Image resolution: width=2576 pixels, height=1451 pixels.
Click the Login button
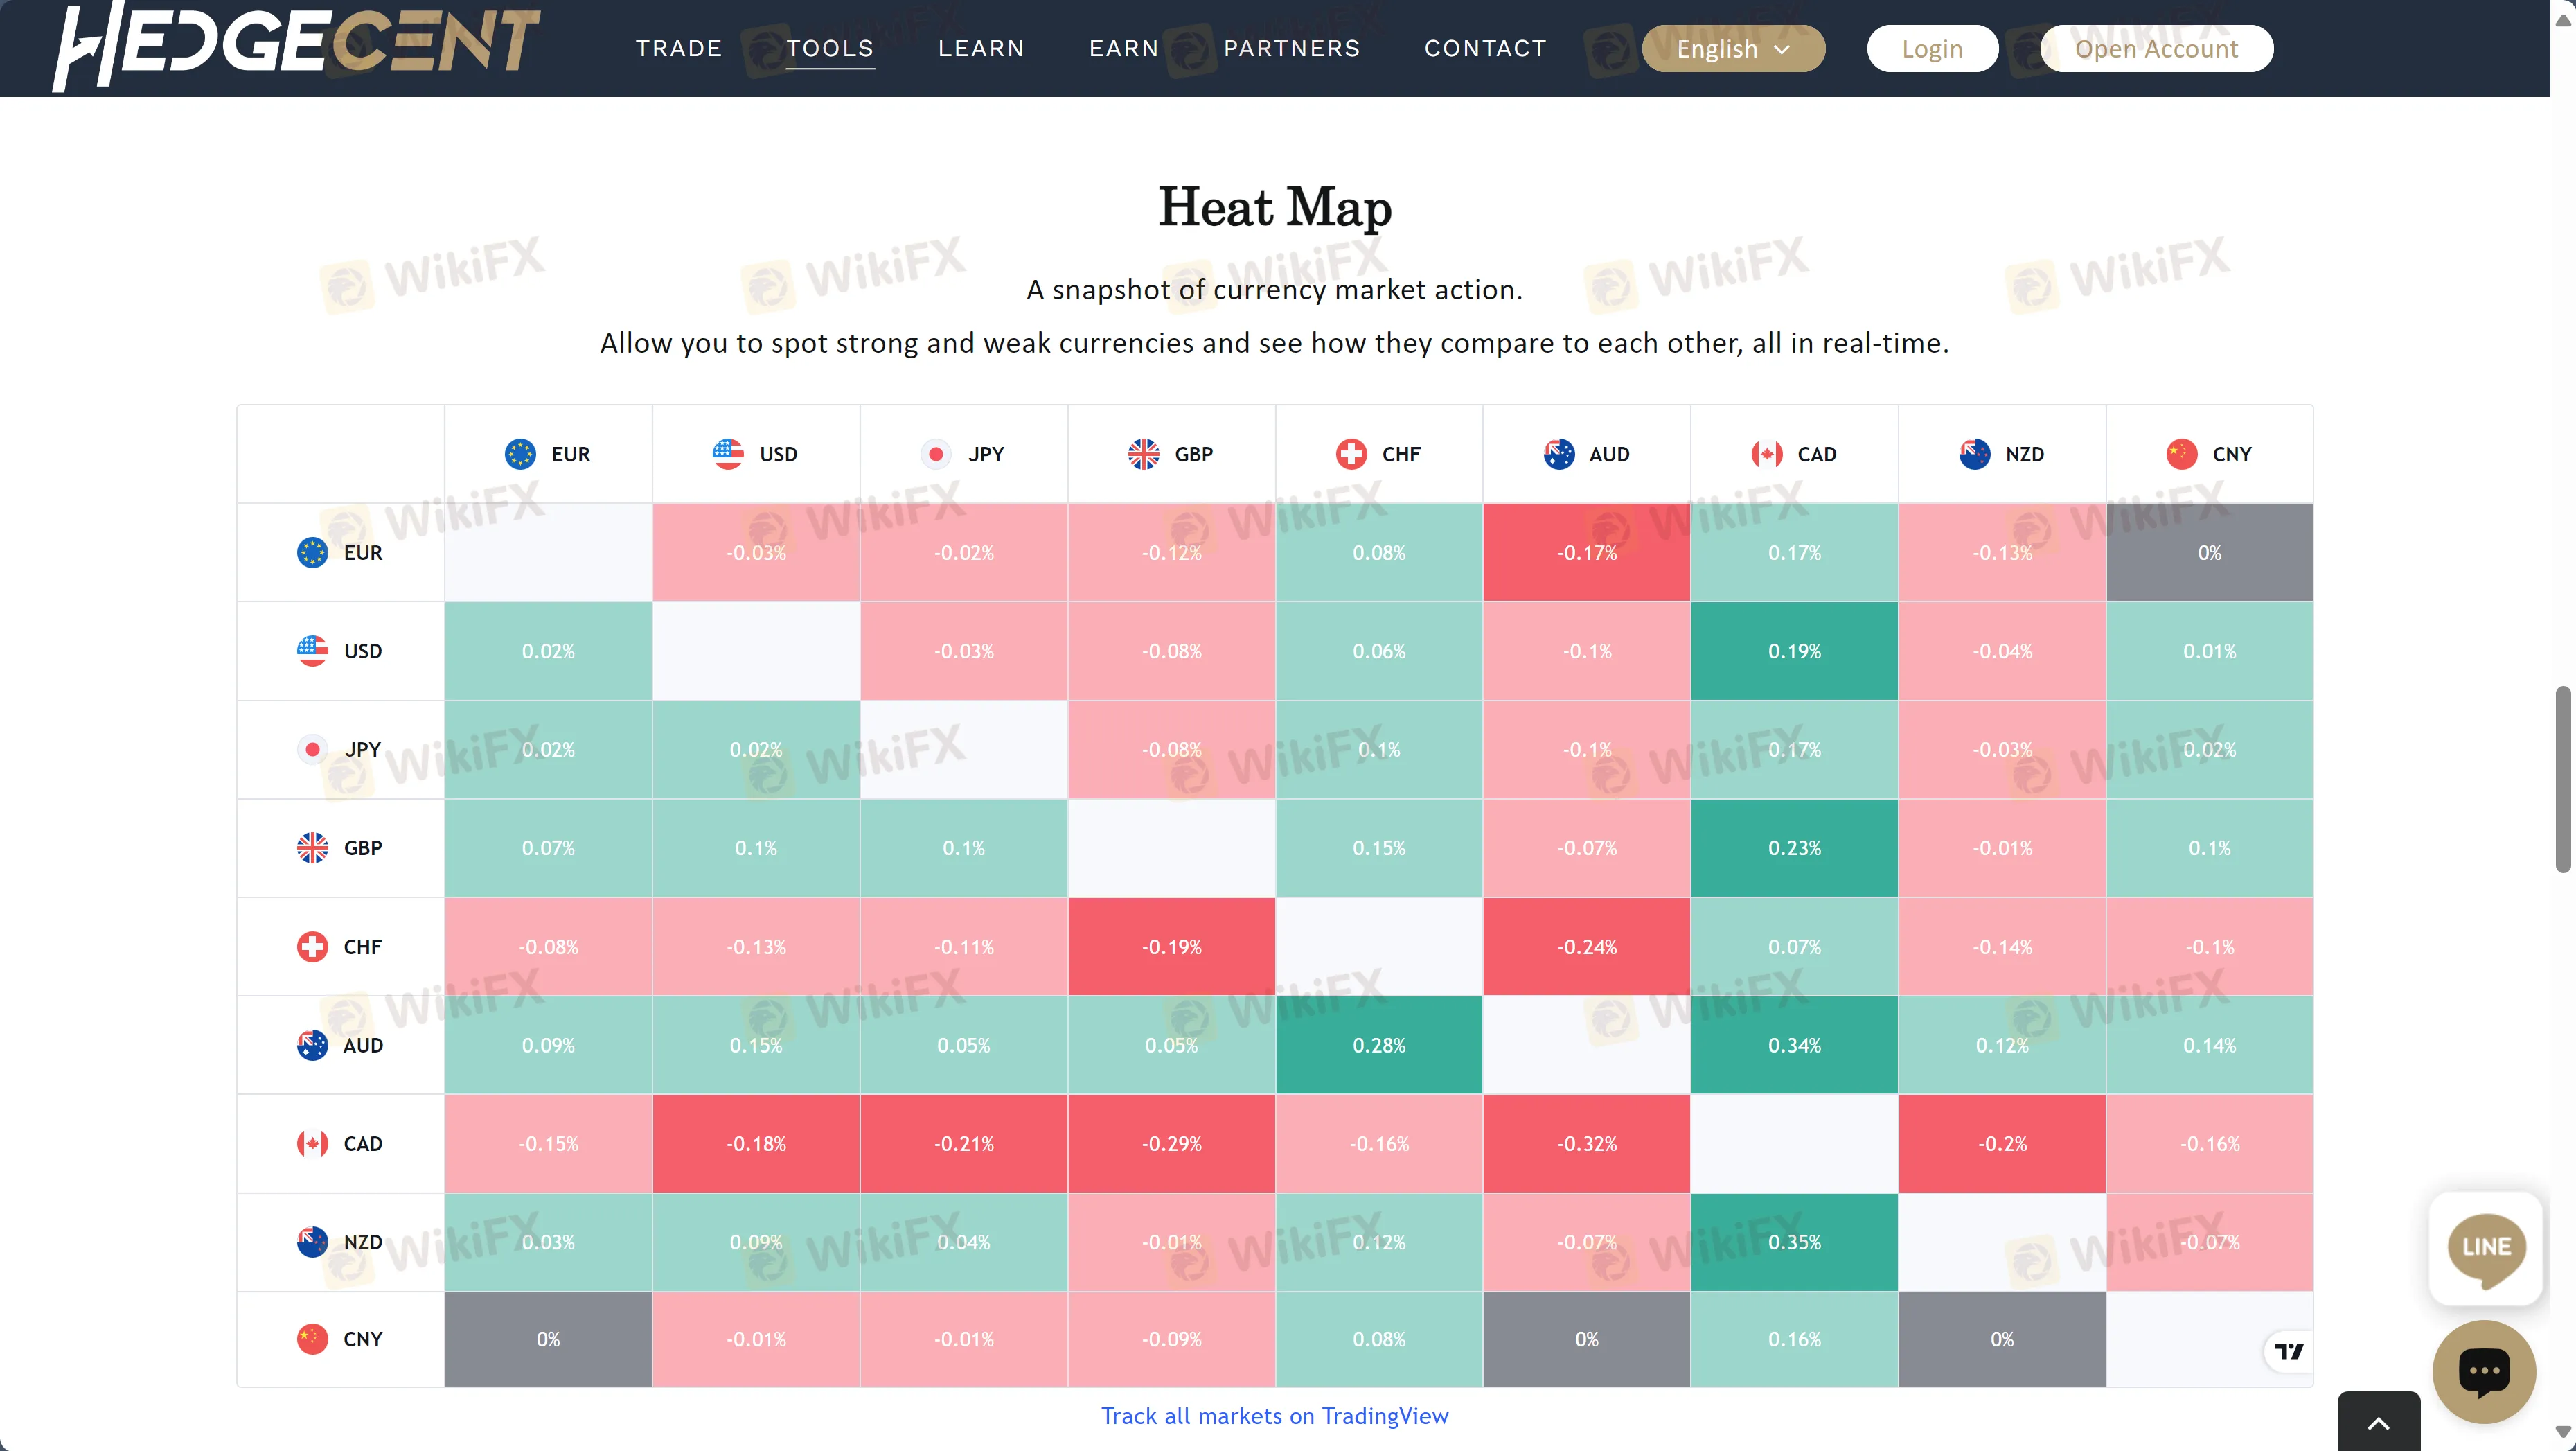click(1932, 48)
